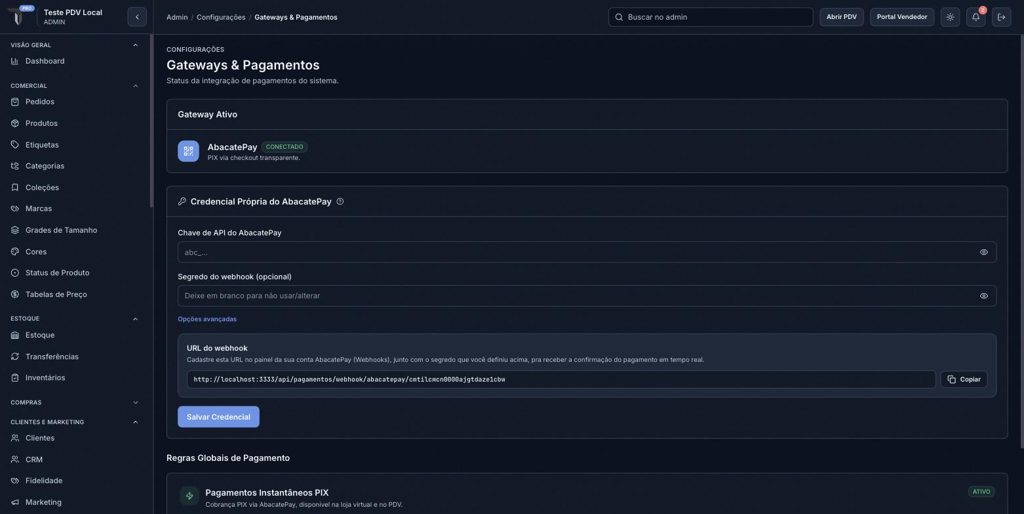Click the help icon beside Credencial Própria
This screenshot has height=514, width=1024.
pyautogui.click(x=340, y=202)
